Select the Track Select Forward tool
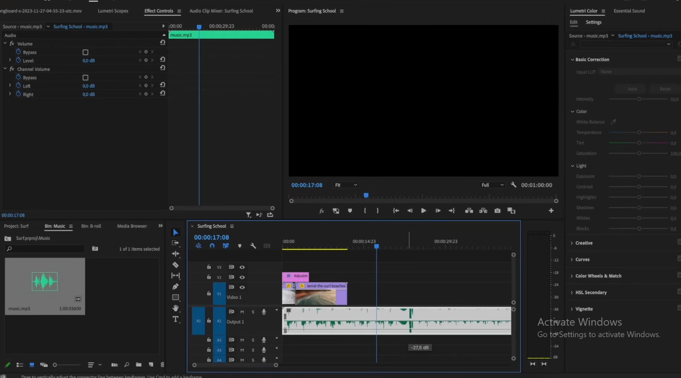This screenshot has height=378, width=681. (x=175, y=243)
